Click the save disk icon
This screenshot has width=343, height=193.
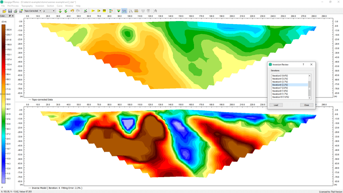[x=10, y=10]
